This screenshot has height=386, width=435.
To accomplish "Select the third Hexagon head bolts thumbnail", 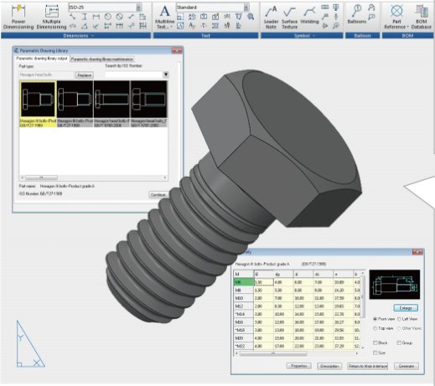I will tap(111, 104).
